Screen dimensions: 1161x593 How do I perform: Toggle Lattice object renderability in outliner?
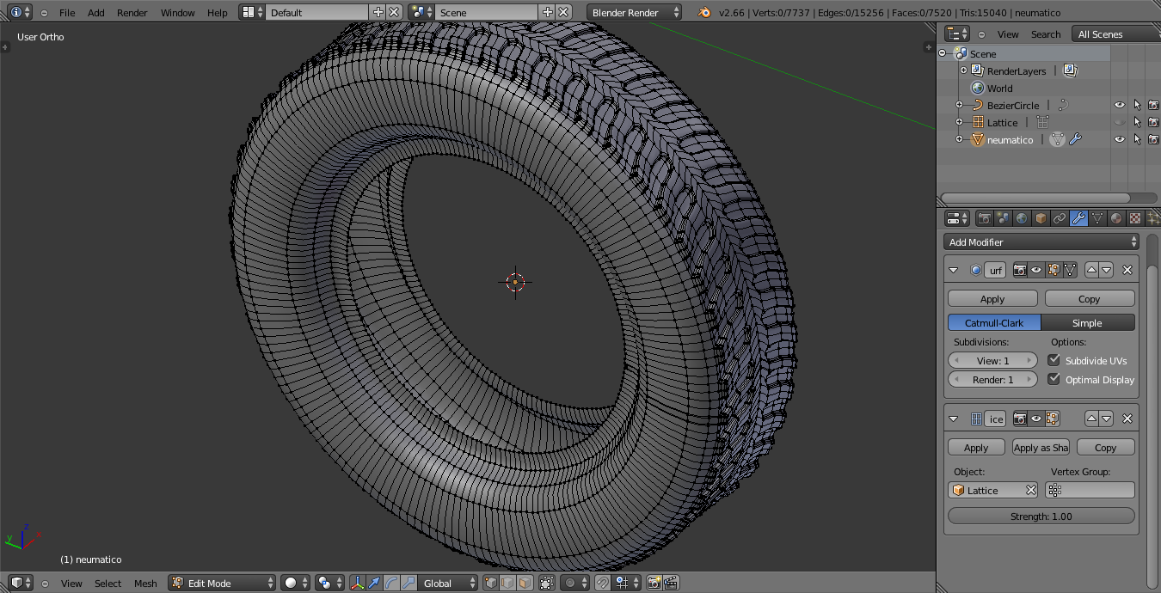1153,122
